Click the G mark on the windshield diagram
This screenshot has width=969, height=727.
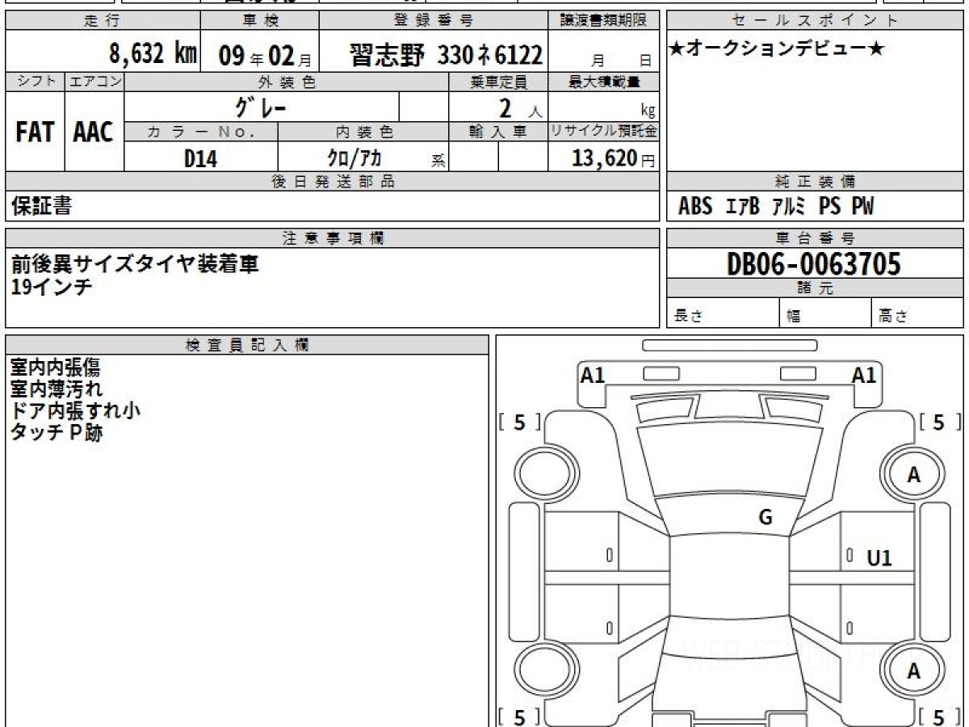766,518
